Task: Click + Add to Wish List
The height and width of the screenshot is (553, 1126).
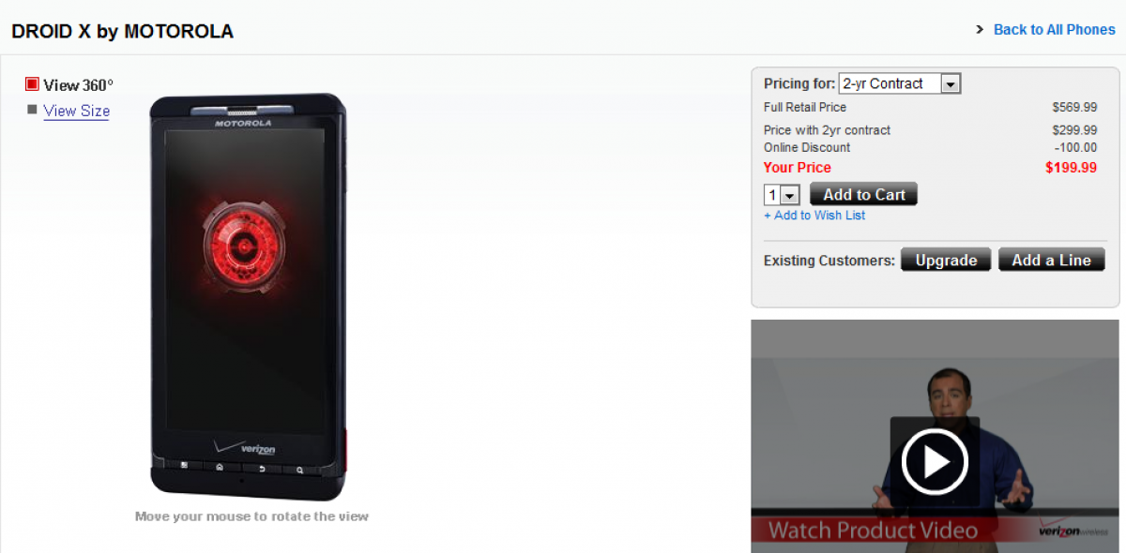Action: click(x=814, y=216)
